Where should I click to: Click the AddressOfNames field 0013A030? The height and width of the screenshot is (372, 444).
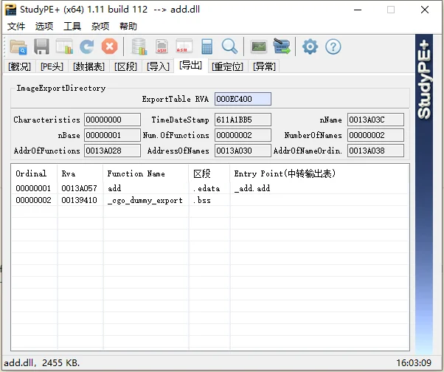pos(243,151)
